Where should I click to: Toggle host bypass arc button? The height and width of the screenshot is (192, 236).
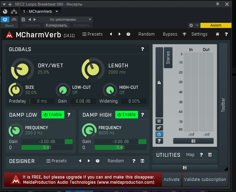pos(14,19)
